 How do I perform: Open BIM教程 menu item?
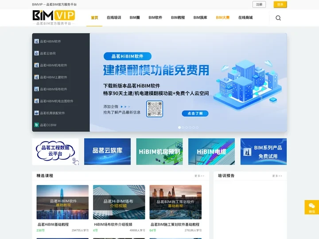point(178,18)
